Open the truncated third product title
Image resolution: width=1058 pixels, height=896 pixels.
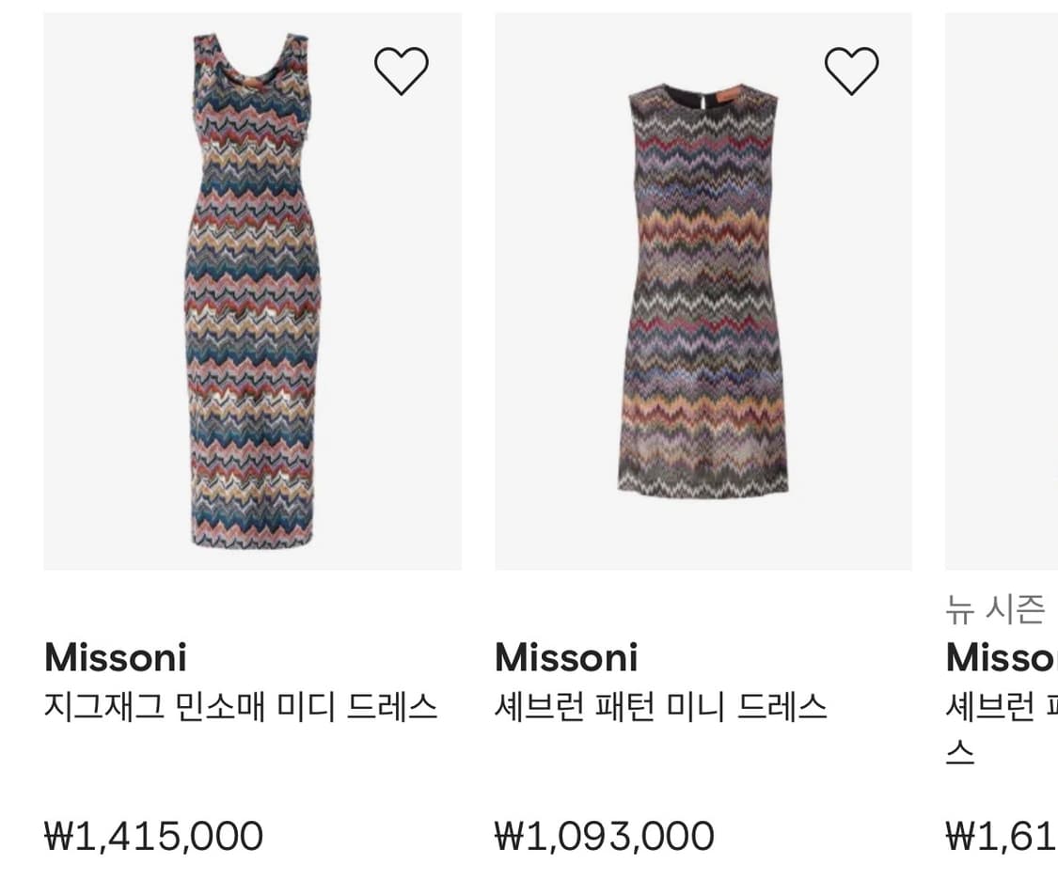1002,706
